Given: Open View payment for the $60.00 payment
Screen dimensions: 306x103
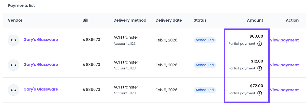Looking at the screenshot, I should pos(284,40).
